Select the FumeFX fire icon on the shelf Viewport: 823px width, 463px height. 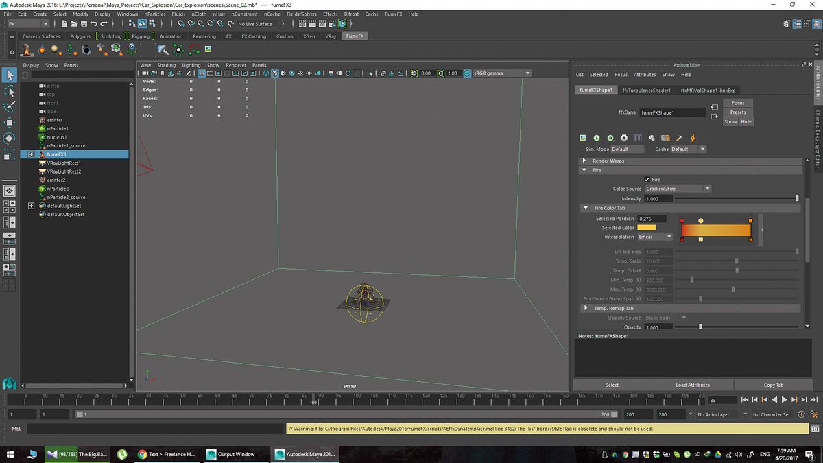tap(26, 49)
